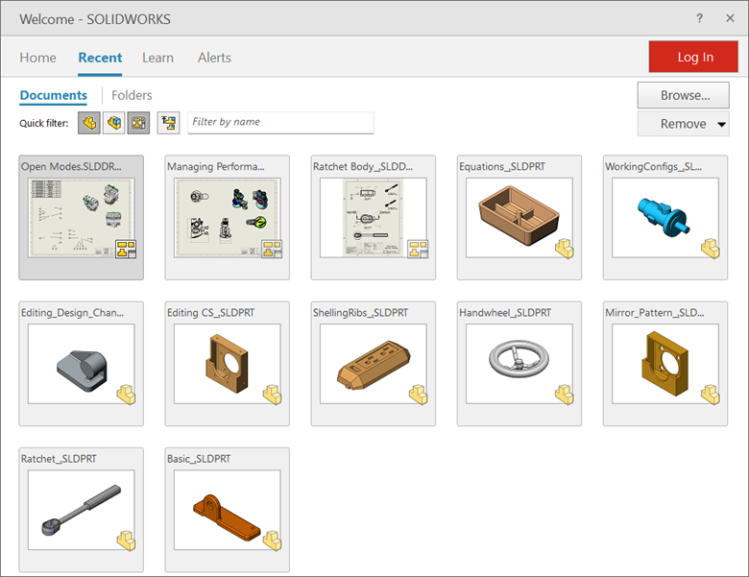Click the Remove button
749x577 pixels.
tap(683, 124)
